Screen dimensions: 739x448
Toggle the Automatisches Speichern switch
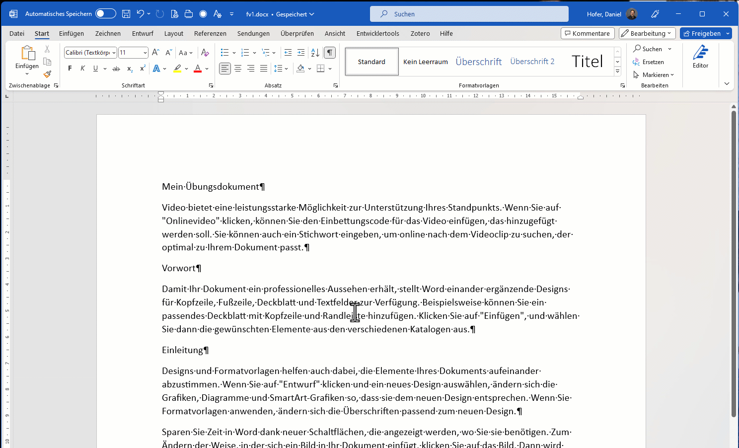pos(105,14)
